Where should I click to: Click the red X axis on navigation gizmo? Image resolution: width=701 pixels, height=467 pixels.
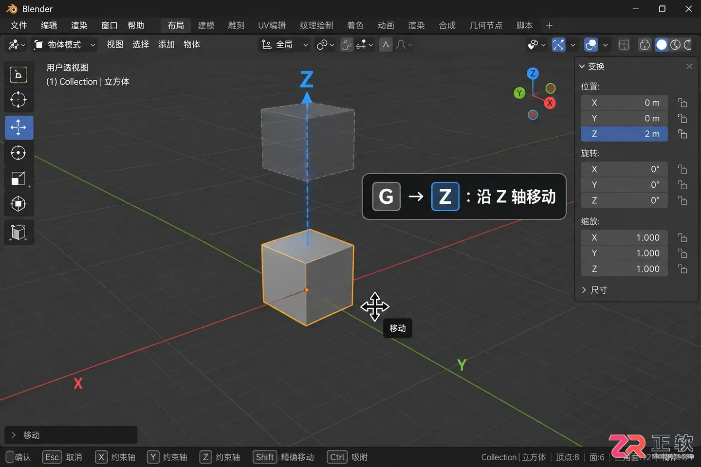(x=550, y=103)
